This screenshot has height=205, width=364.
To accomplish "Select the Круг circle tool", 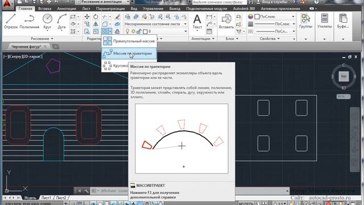I will [47, 22].
